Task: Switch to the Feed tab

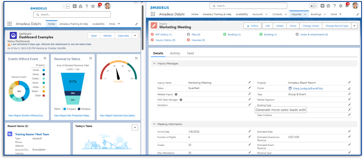Action: tap(190, 53)
